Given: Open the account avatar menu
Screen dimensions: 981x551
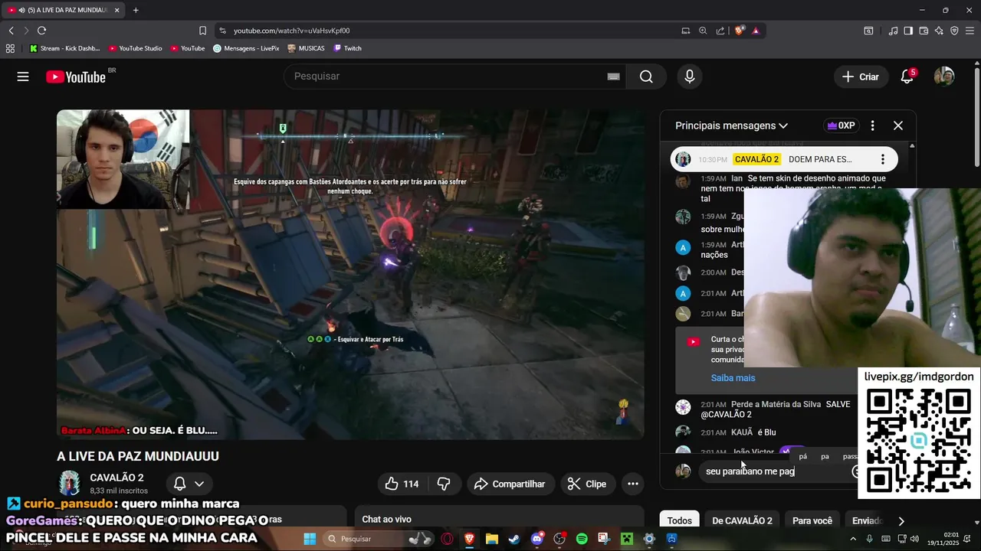Looking at the screenshot, I should [944, 77].
